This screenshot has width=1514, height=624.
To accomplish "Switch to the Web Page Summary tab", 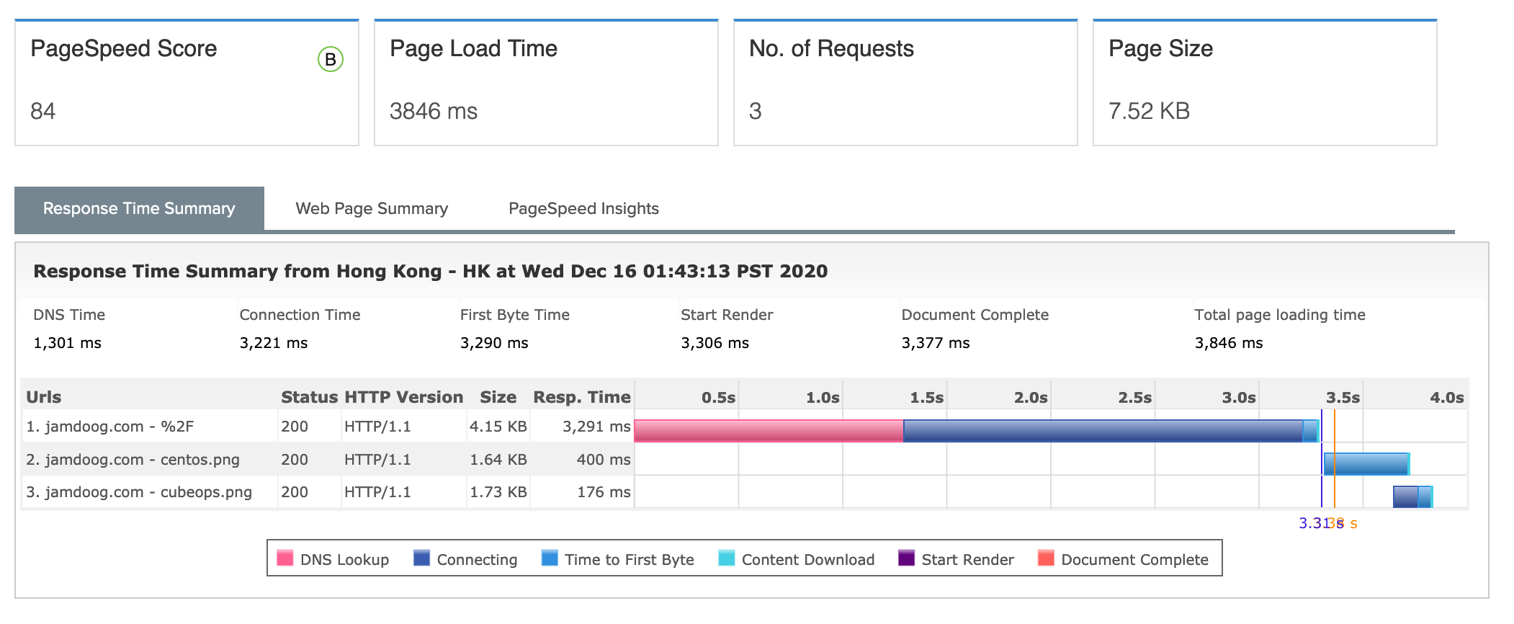I will click(x=372, y=209).
